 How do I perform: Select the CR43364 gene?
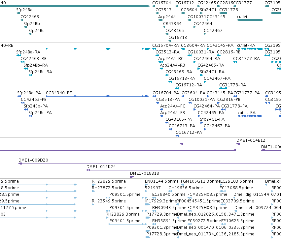point(172,24)
